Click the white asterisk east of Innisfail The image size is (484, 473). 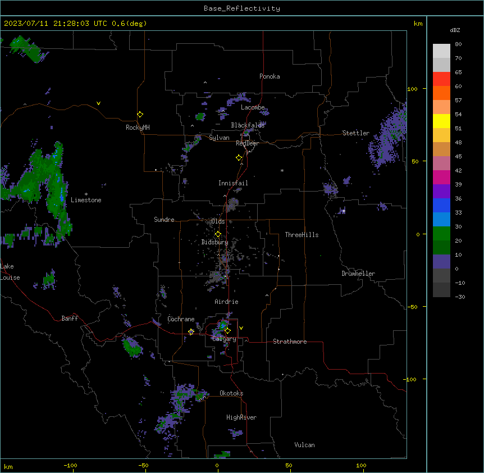pos(282,170)
